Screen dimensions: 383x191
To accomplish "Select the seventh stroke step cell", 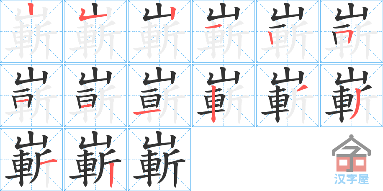I will pyautogui.click(x=31, y=95).
